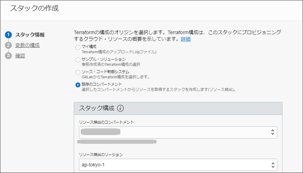Open the ap-tokyo-1 region dropdown

click(x=177, y=165)
